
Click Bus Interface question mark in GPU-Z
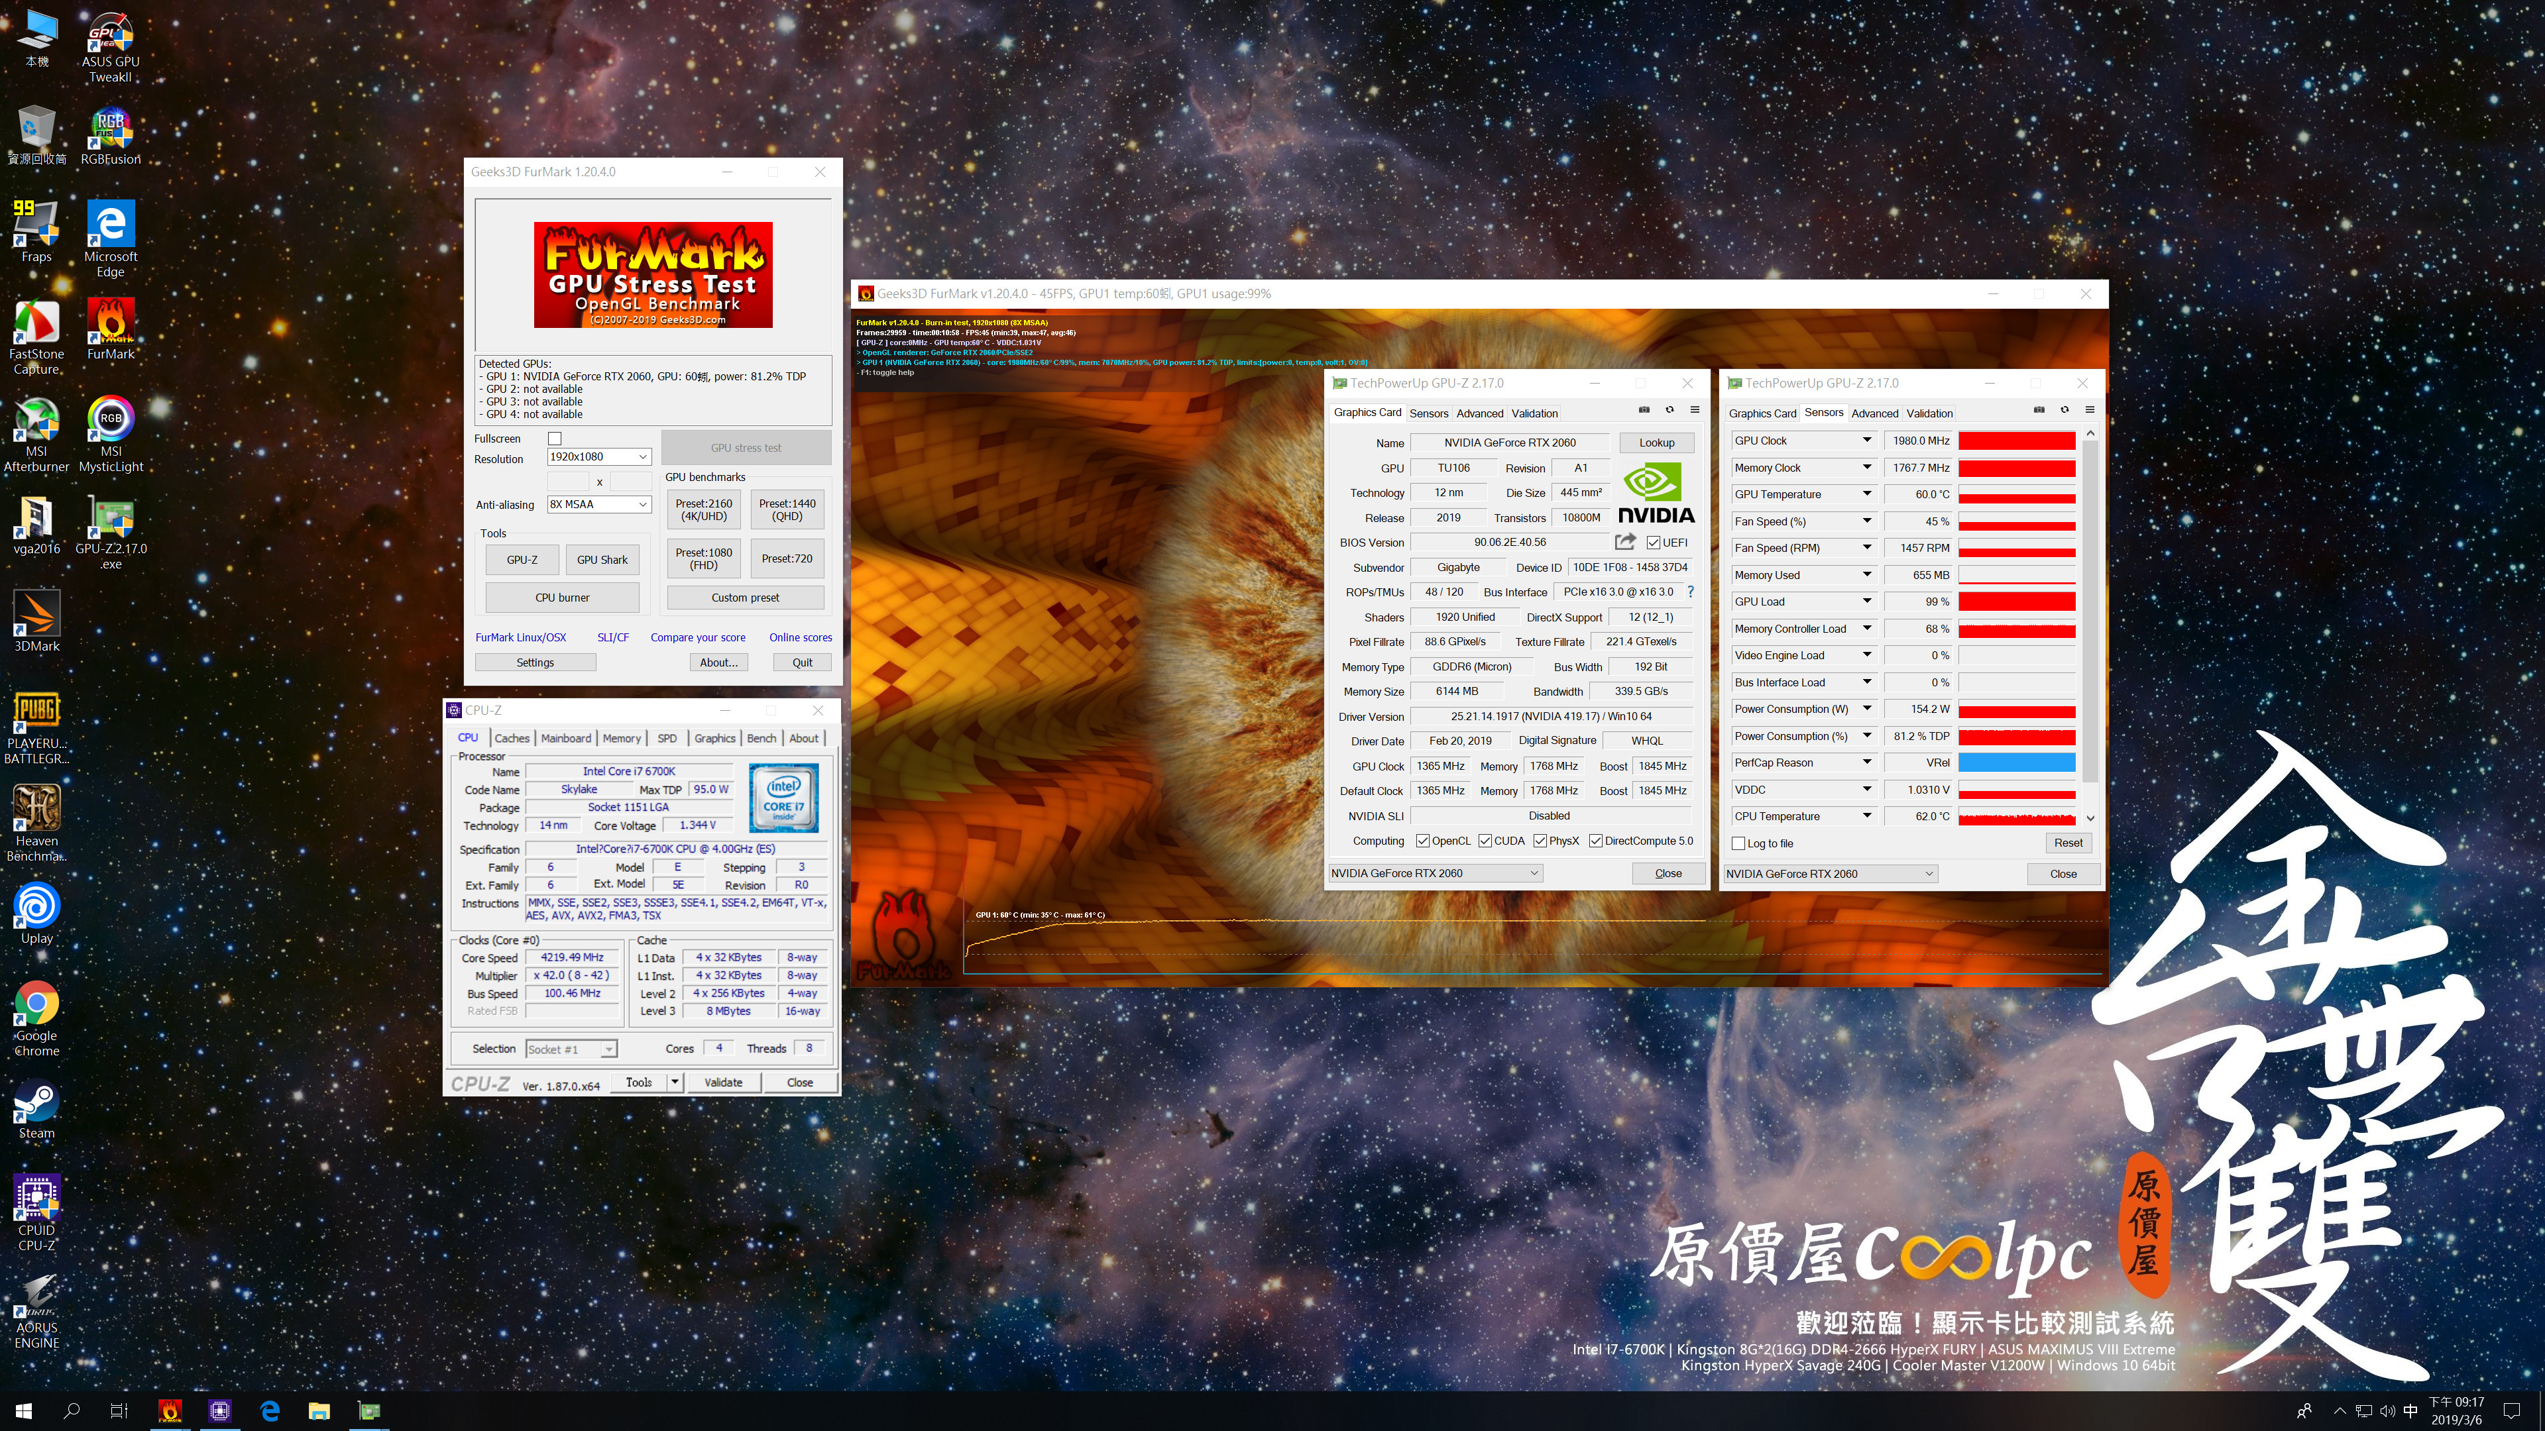1691,592
